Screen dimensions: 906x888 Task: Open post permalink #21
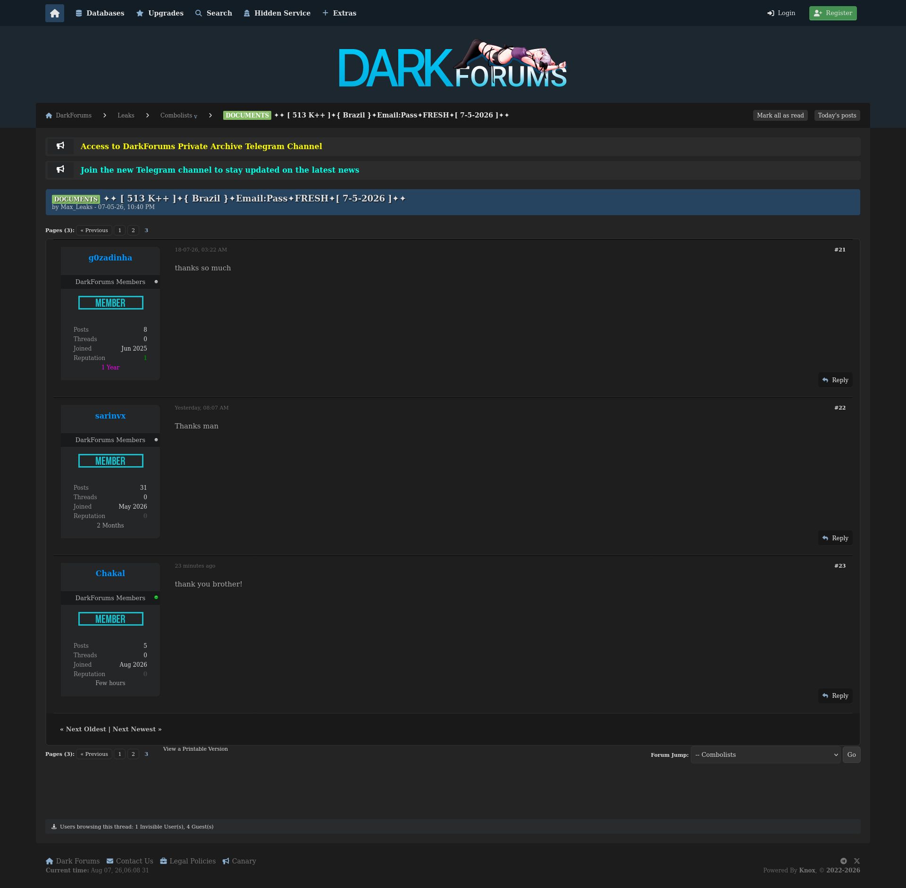[x=840, y=250]
